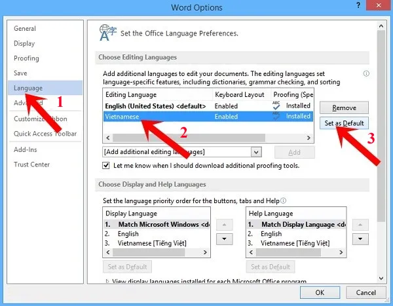Viewport: 393px width, 306px height.
Task: Click the move down arrow for Display Language
Action: tap(225, 239)
